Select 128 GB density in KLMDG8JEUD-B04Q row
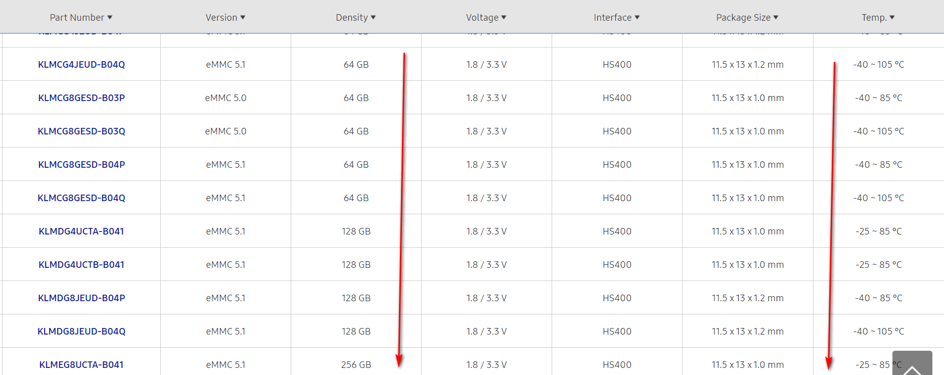 [356, 332]
